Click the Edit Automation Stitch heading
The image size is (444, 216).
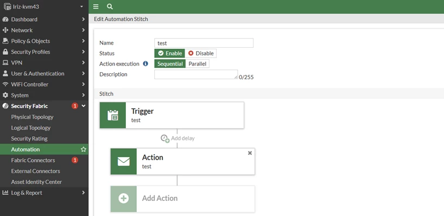tap(121, 19)
